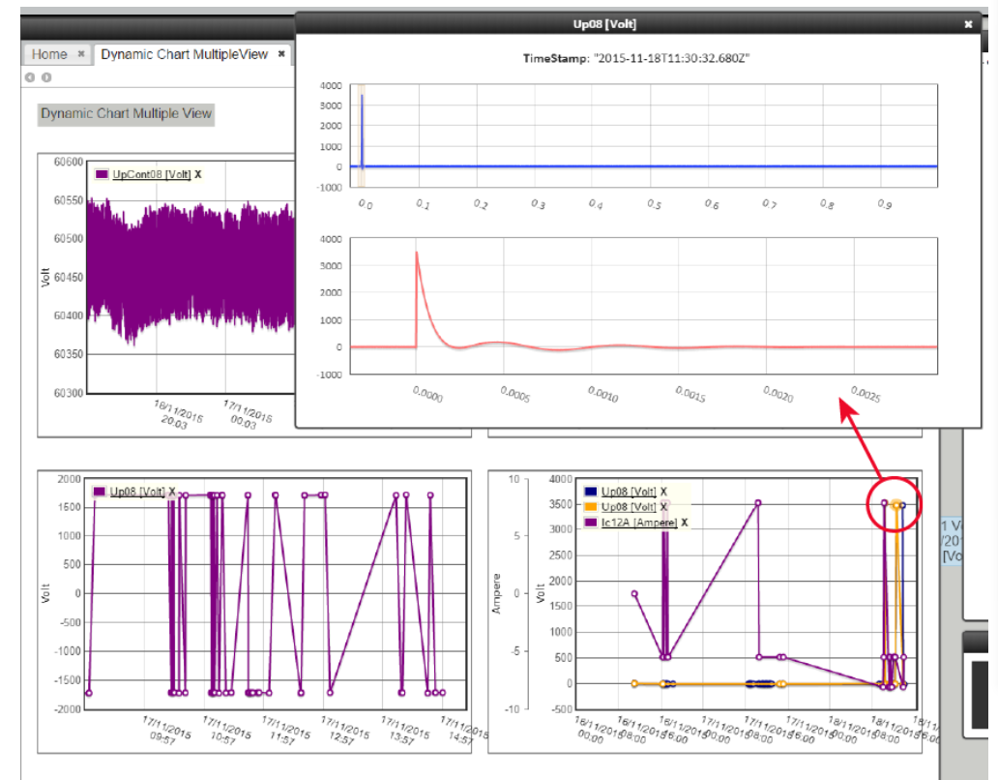Close the Dynamic Chart MultipleView tab
Screen dimensions: 998x780
[x=281, y=54]
